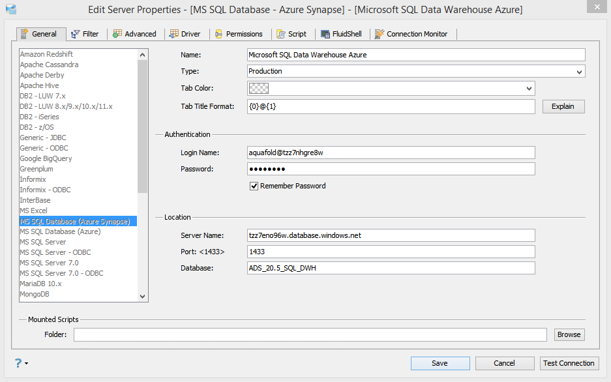Viewport: 611px width, 382px height.
Task: Choose Google BigQuery from the server list
Action: tap(46, 158)
